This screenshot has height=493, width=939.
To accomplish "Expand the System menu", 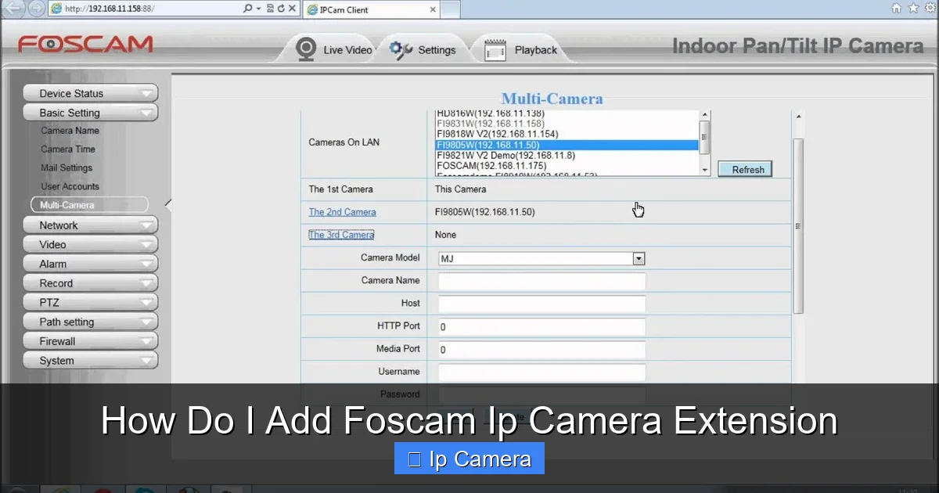I will pyautogui.click(x=90, y=361).
